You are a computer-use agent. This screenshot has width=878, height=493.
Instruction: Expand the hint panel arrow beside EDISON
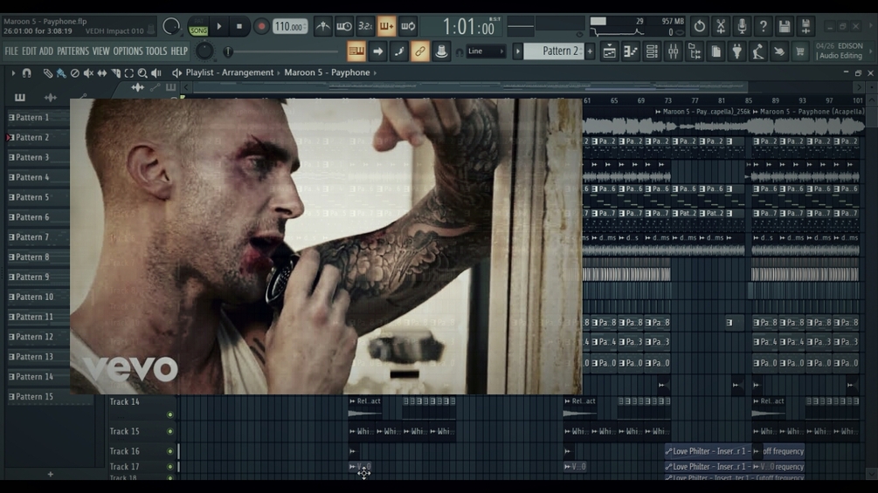(871, 51)
